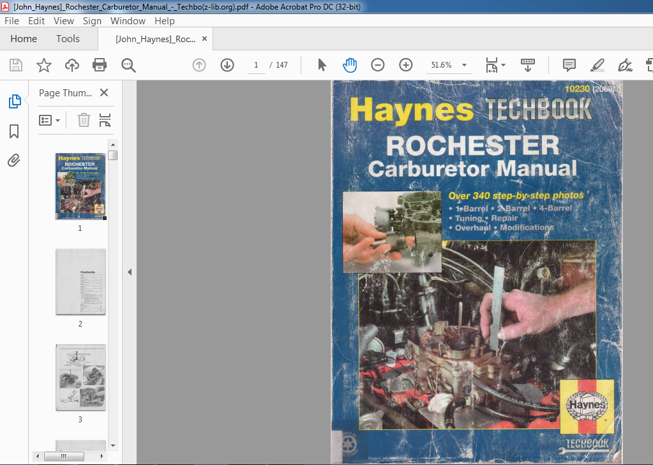Open the Help menu
This screenshot has width=653, height=465.
[165, 21]
